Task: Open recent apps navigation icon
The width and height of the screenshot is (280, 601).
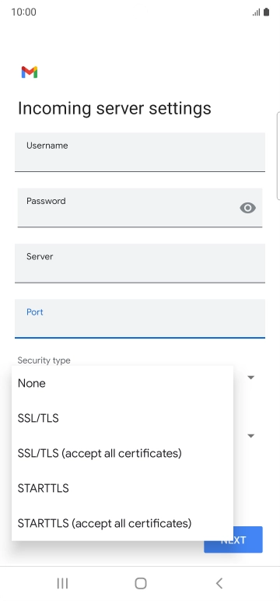Action: [62, 583]
